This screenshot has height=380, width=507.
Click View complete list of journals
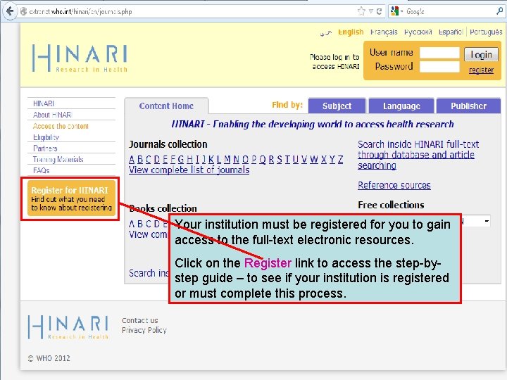tap(189, 170)
